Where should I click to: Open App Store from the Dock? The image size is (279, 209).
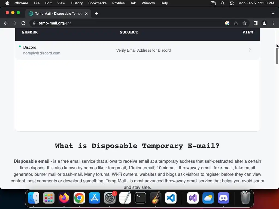click(x=95, y=198)
